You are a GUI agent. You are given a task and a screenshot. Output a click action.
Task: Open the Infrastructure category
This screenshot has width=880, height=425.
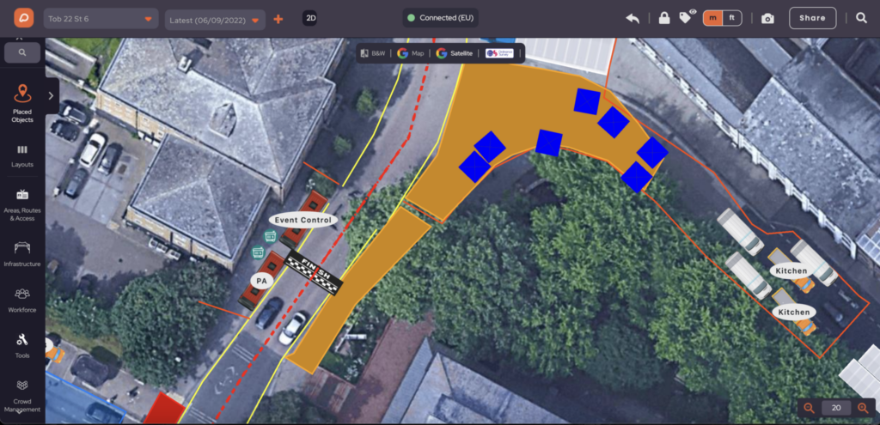pyautogui.click(x=22, y=252)
